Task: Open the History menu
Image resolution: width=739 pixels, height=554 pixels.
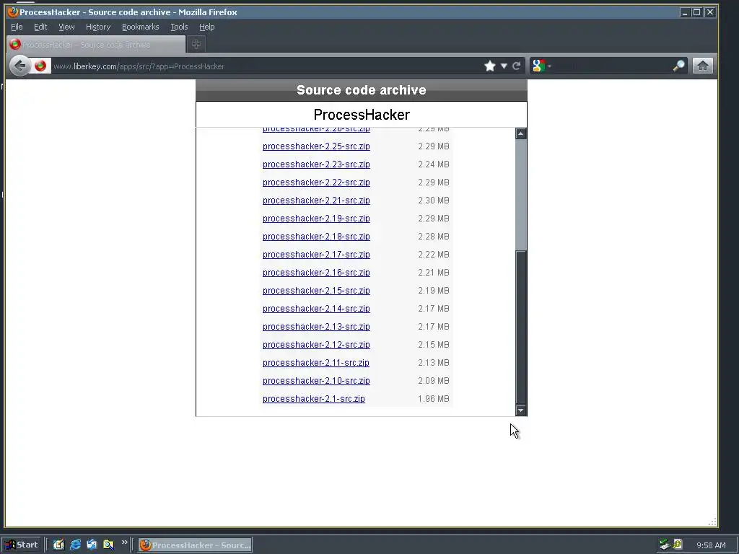Action: point(98,27)
